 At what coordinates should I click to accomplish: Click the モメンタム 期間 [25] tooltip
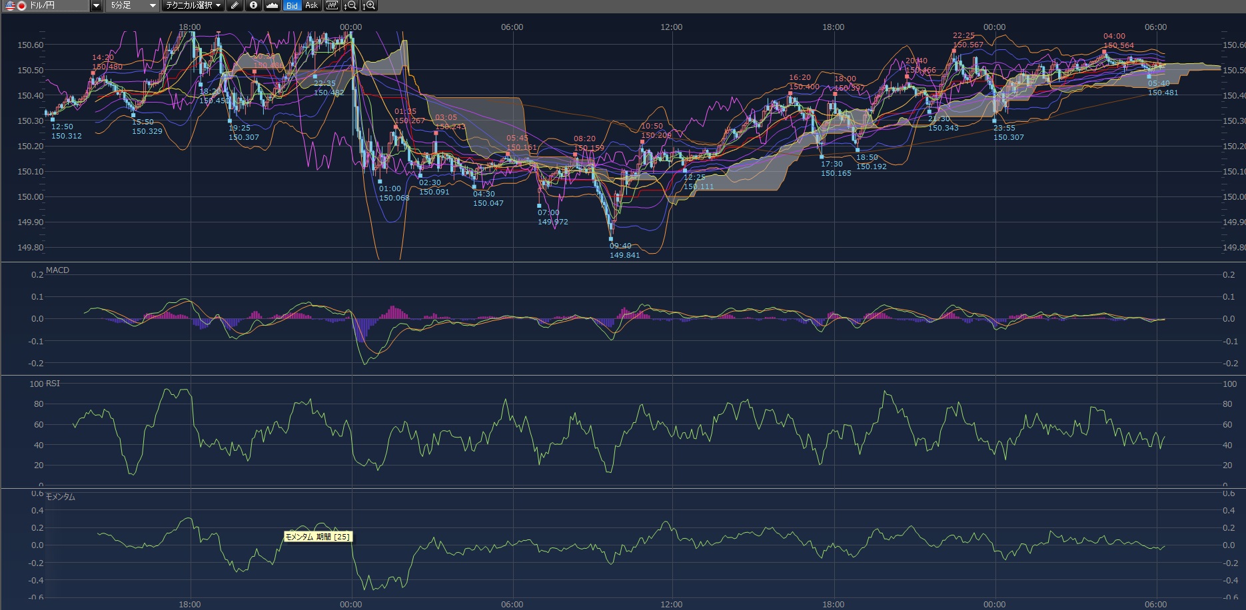click(318, 537)
